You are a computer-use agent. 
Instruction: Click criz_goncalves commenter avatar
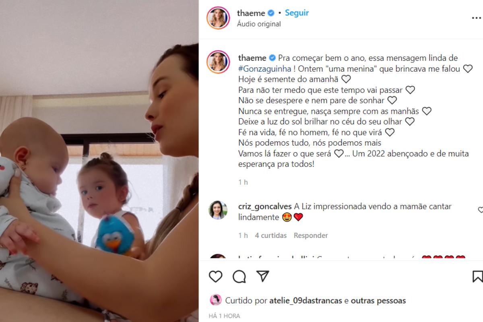tap(218, 210)
